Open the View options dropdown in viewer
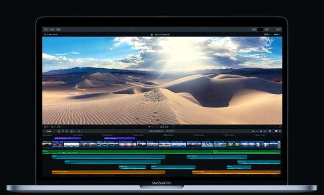The image size is (324, 195). [277, 35]
